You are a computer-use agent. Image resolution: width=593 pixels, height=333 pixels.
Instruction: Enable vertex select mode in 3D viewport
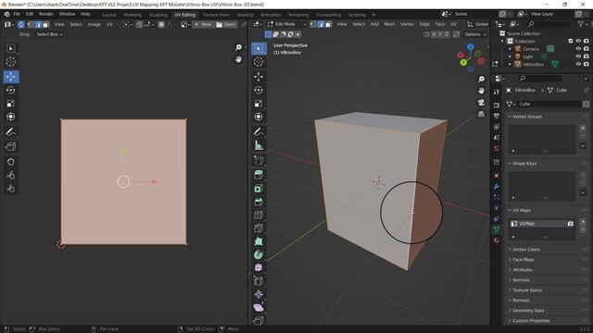click(313, 24)
